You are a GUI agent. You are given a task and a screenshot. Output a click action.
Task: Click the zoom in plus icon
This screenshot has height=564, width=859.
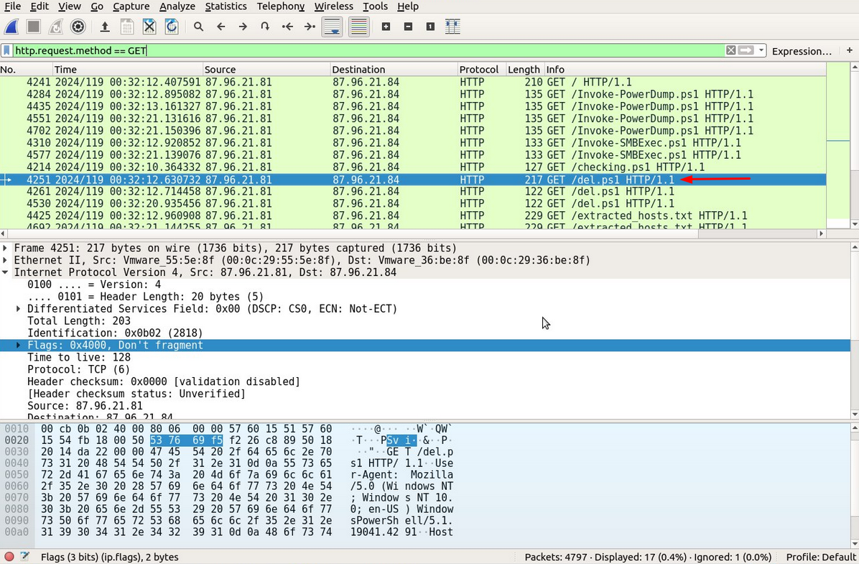pos(386,27)
